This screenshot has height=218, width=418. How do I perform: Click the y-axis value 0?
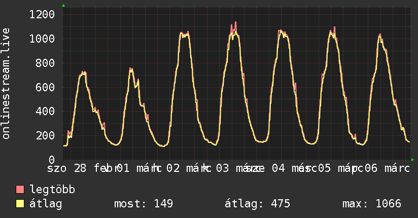52,160
